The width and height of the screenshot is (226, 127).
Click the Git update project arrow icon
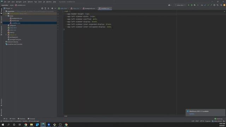pyautogui.click(x=205, y=5)
